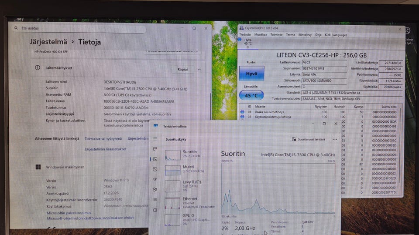The width and height of the screenshot is (419, 235).
Task: Click the Nykyinen column header
Action: point(321,106)
